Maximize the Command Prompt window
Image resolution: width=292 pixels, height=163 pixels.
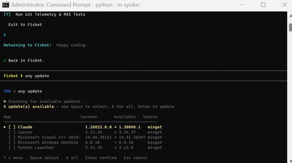pyautogui.click(x=263, y=5)
